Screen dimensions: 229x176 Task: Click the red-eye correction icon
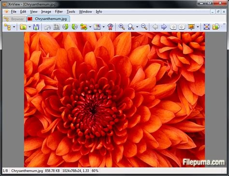pos(110,27)
